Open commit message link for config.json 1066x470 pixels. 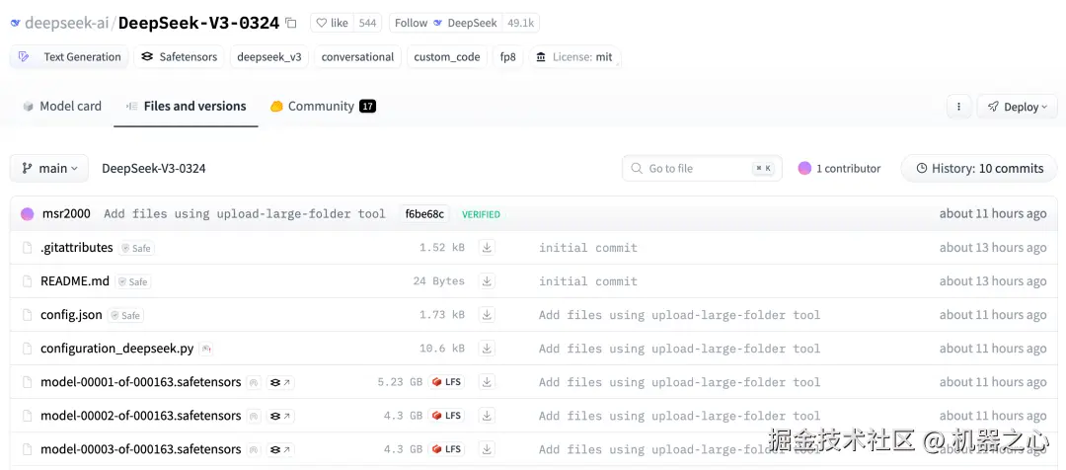[x=680, y=315]
